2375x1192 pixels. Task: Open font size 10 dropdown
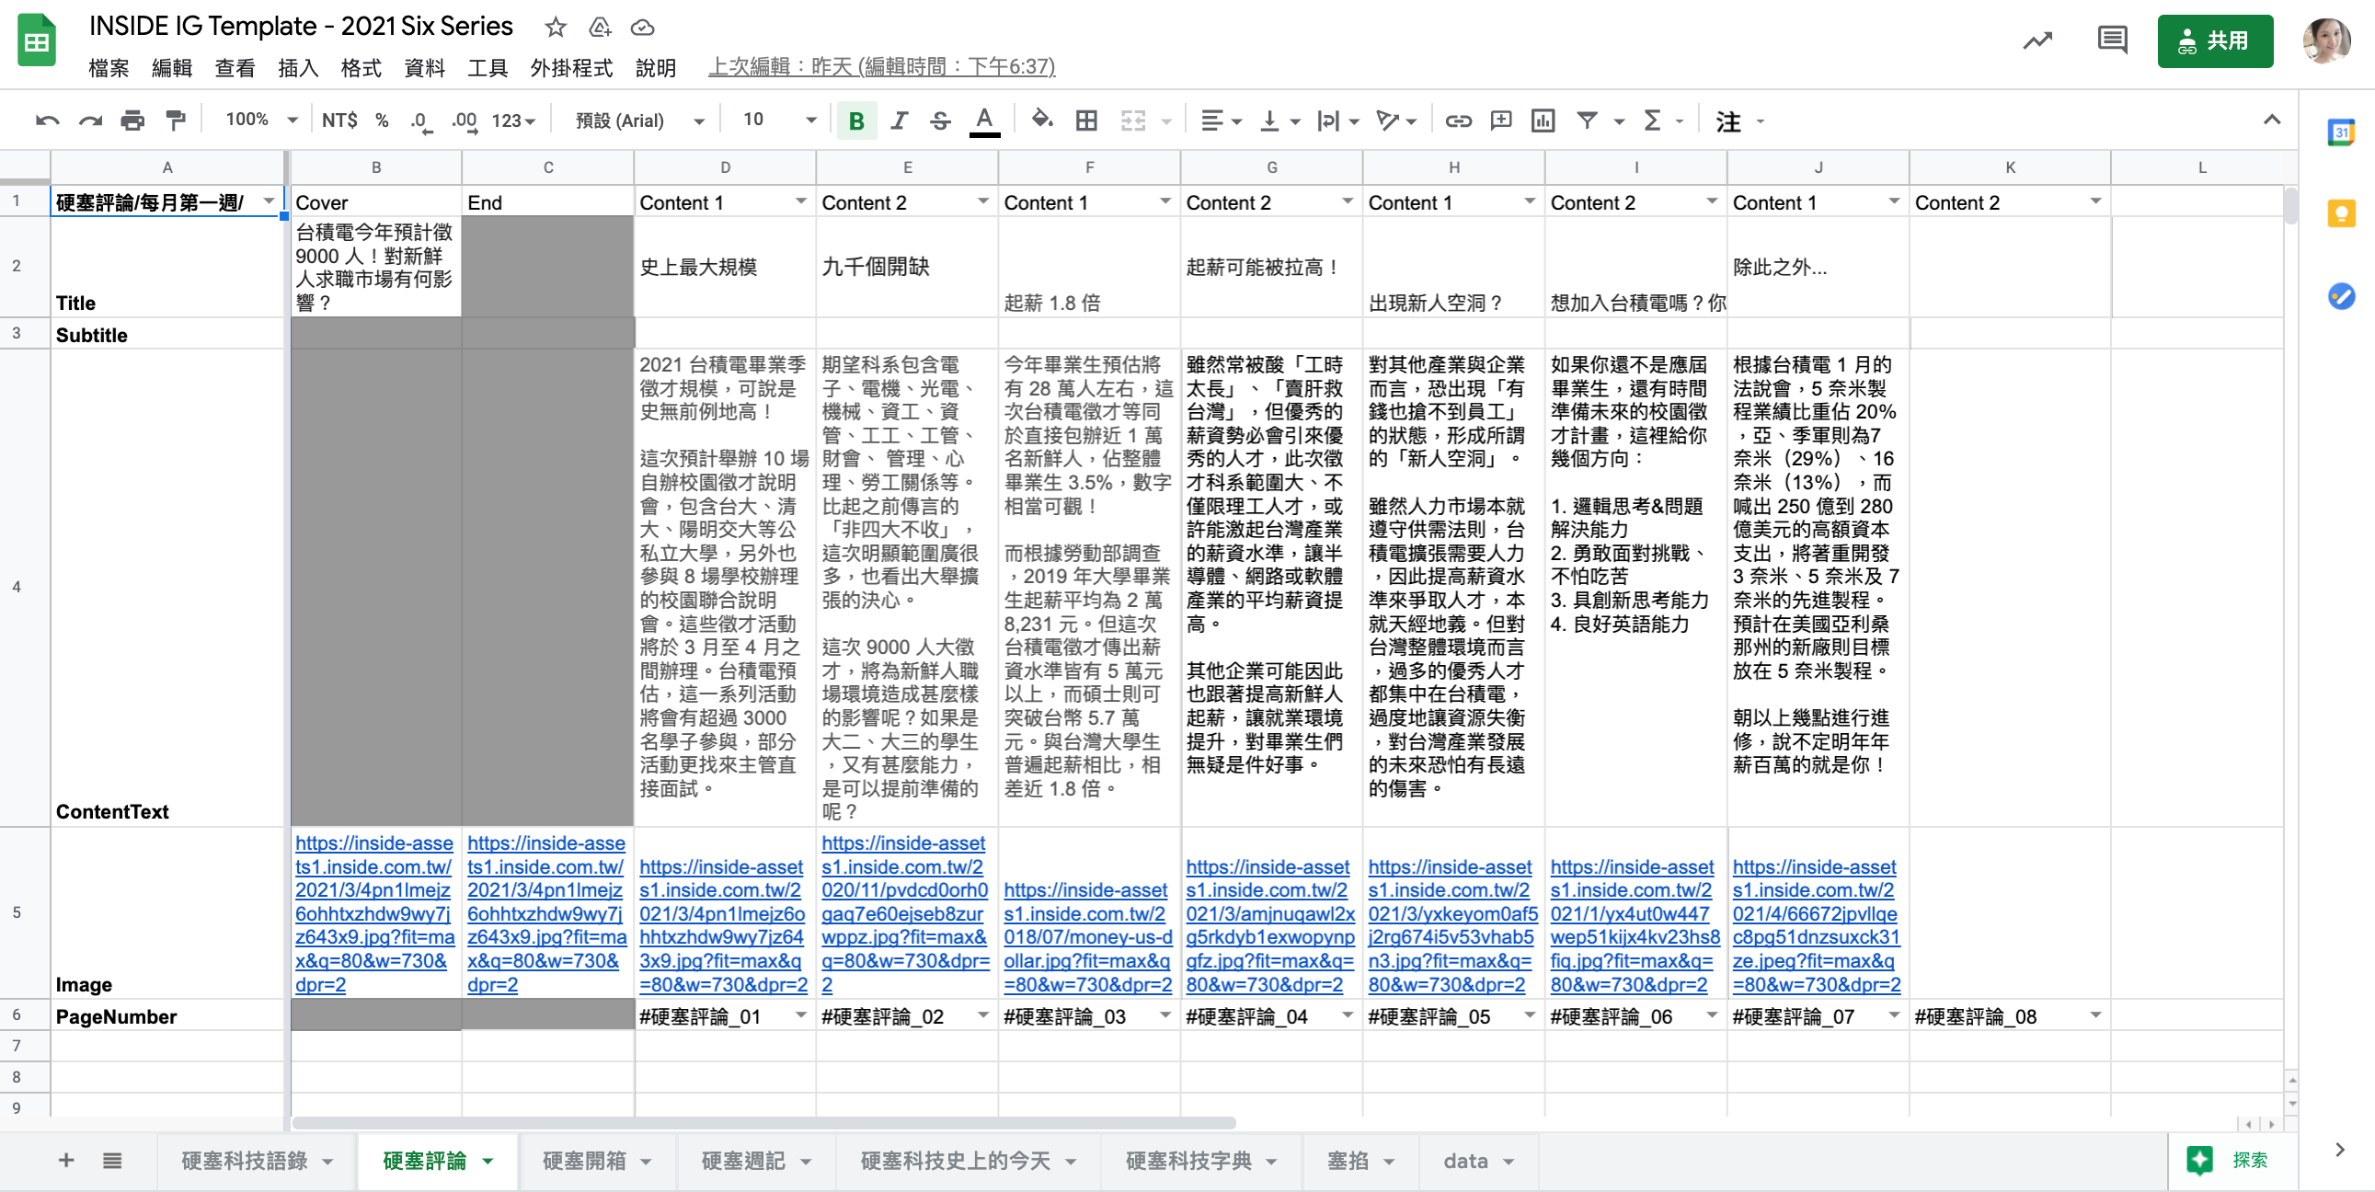point(779,120)
